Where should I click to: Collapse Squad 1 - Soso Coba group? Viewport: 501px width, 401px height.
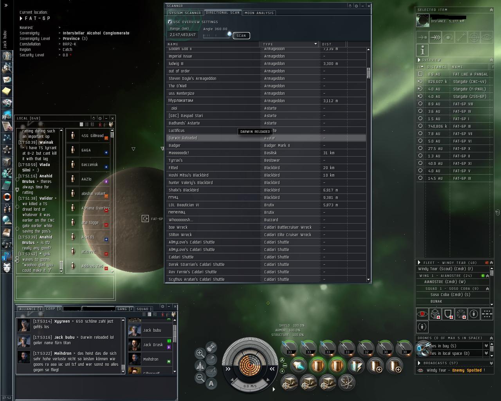pyautogui.click(x=488, y=289)
